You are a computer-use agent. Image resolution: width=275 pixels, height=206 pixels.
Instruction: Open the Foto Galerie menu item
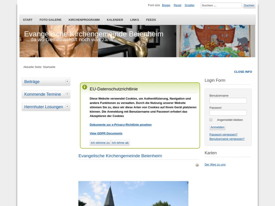pos(50,20)
